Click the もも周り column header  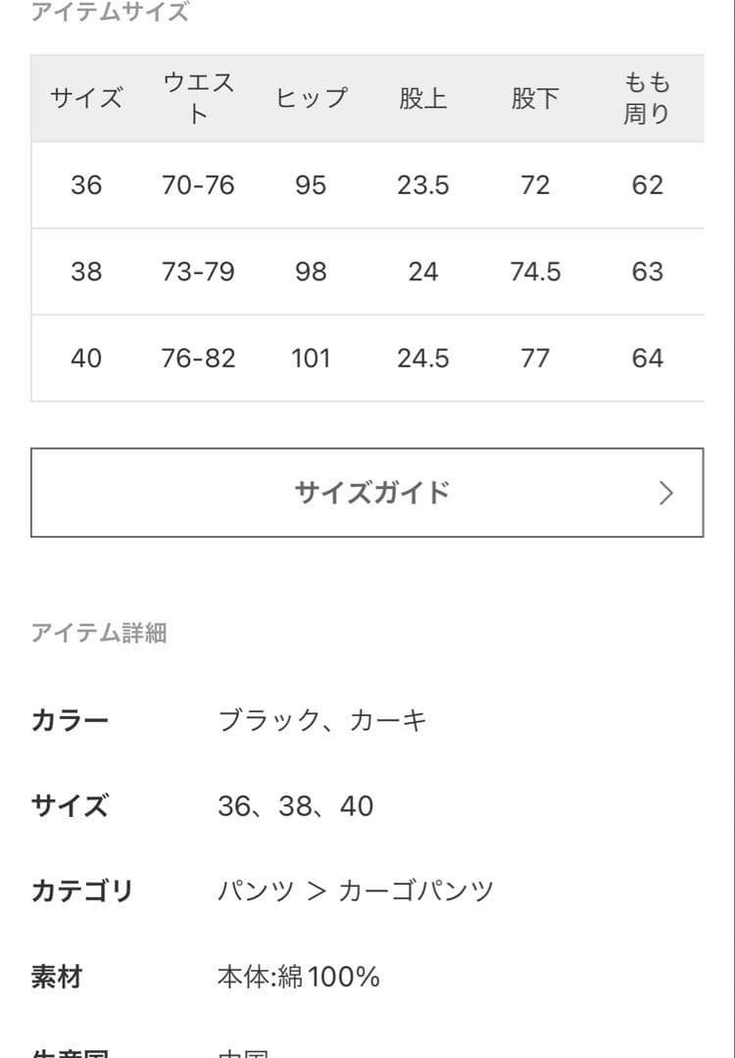pos(648,98)
